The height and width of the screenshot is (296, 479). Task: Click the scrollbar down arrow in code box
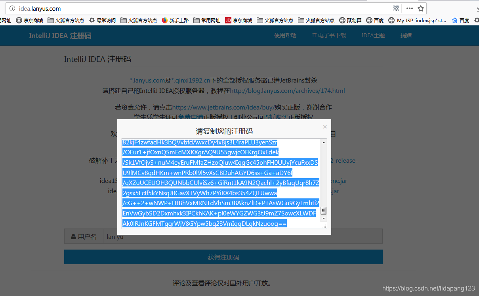(x=324, y=219)
